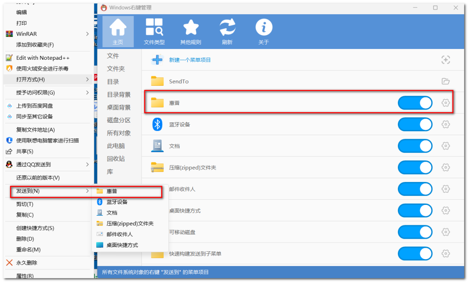Select 添加到收藏夹(F) in context menu
The height and width of the screenshot is (282, 468).
coord(35,45)
